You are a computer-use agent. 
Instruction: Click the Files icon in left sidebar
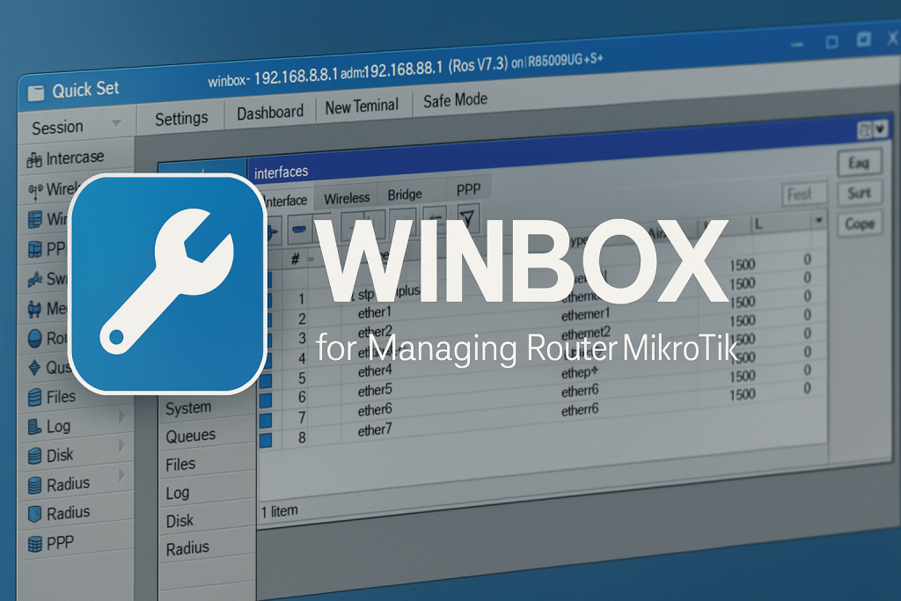35,397
